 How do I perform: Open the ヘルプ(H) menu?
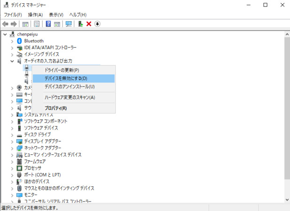(x=78, y=15)
